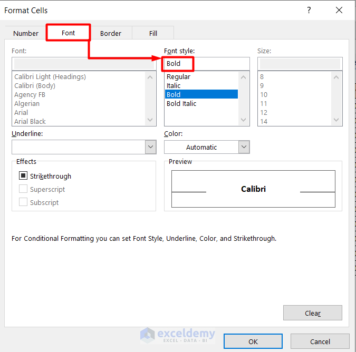Expand the Color Automatic dropdown arrow
This screenshot has width=356, height=352.
coord(244,147)
